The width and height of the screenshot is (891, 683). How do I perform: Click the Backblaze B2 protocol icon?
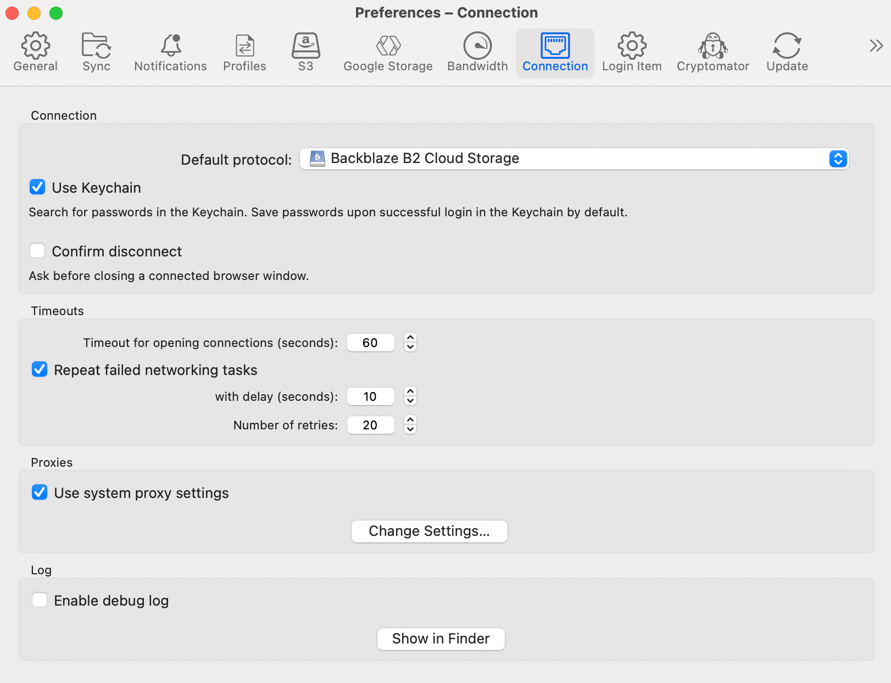[x=318, y=159]
